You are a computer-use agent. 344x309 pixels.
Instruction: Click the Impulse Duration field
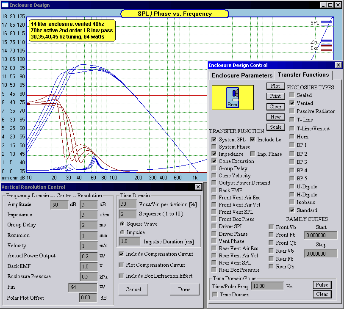130,241
